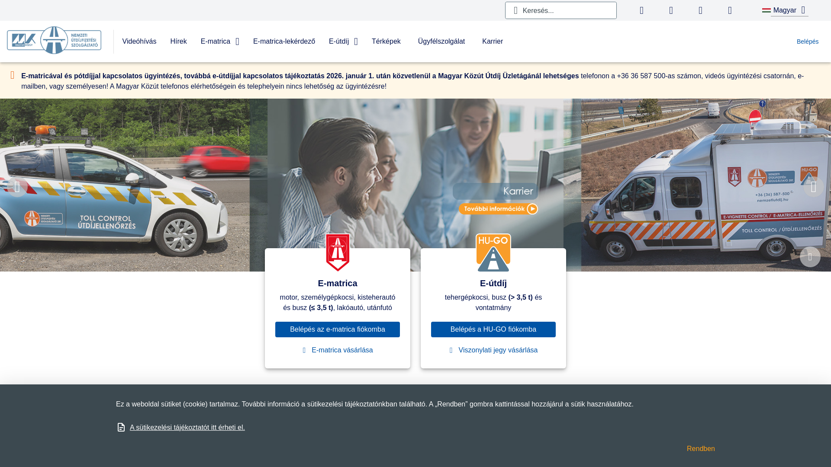Open the Viszonylati jegy vásárlása link

[x=498, y=350]
